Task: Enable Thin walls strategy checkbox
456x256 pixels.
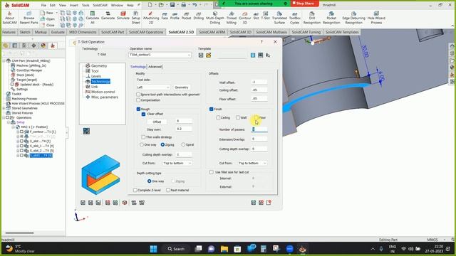Action: point(143,137)
